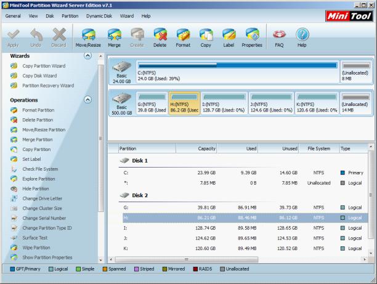Select the K: row in partition list

click(245, 248)
